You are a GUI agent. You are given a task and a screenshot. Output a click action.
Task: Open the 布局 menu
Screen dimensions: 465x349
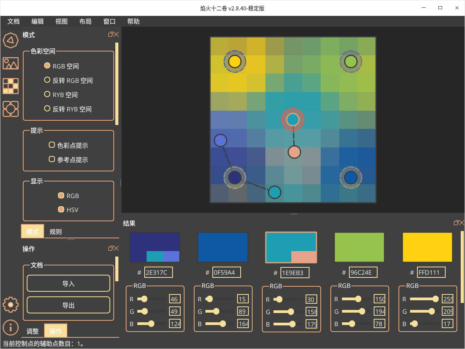pos(85,21)
